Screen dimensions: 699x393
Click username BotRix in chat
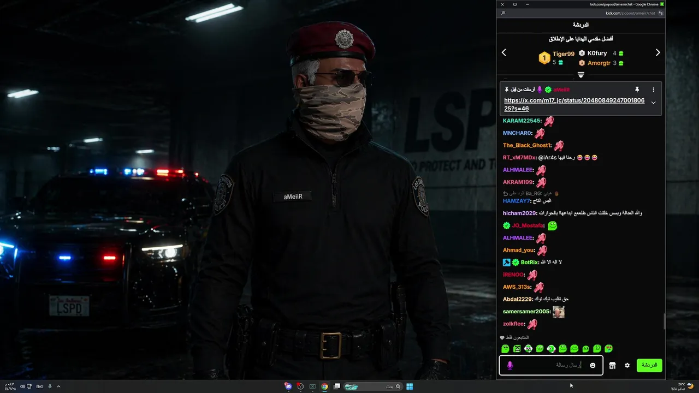[530, 263]
